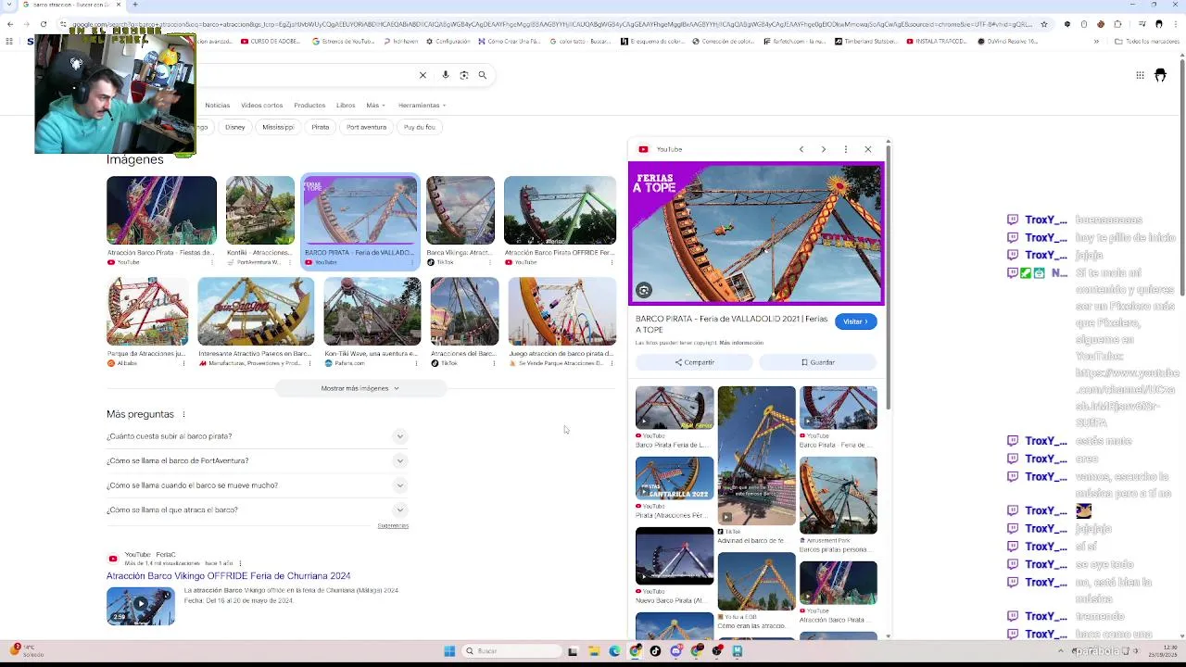Select the Port aventura filter chip
The width and height of the screenshot is (1186, 667).
(366, 127)
